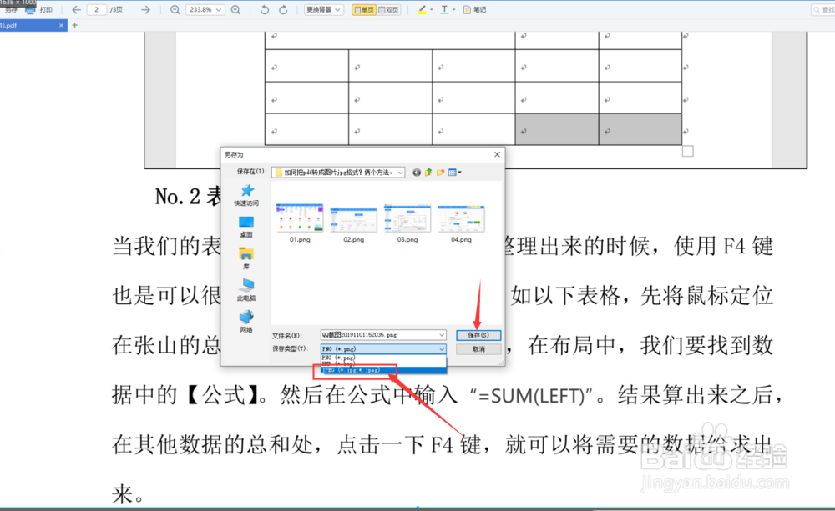Close the pdf document tab
Image resolution: width=835 pixels, height=511 pixels.
pyautogui.click(x=61, y=25)
